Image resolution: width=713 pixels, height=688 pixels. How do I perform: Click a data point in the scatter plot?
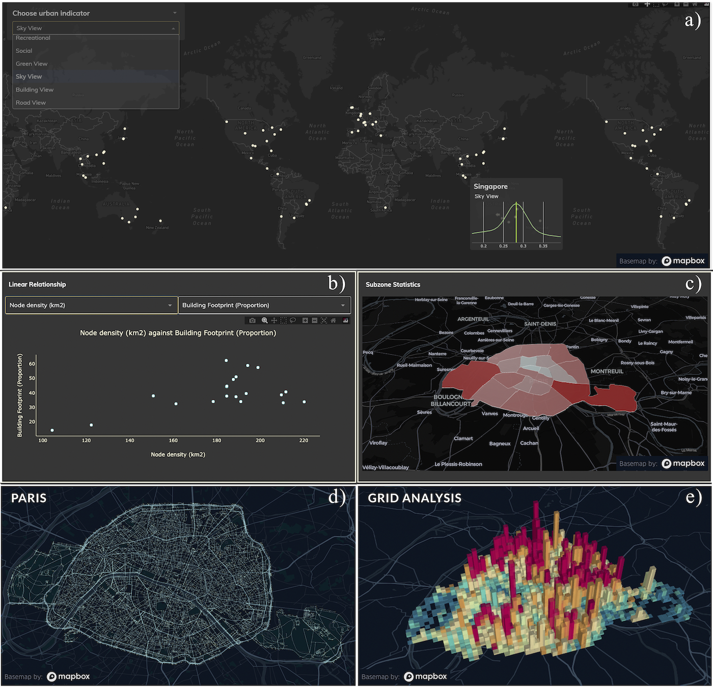(226, 360)
